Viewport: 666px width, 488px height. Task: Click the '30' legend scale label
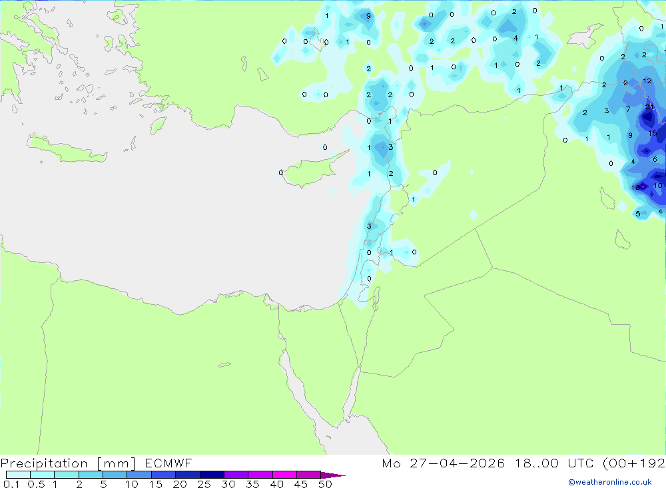[x=228, y=484]
